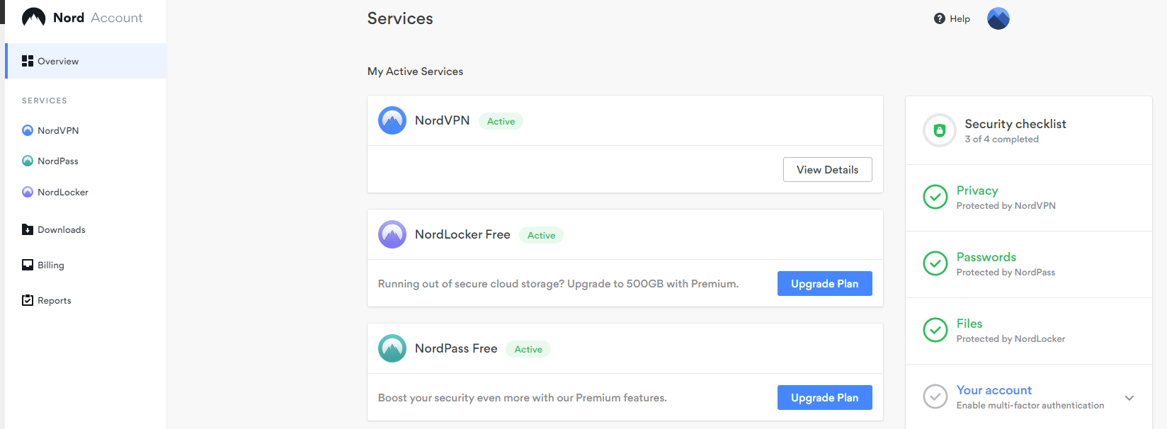The image size is (1167, 429).
Task: Click Upgrade Plan for NordPass Free
Action: (x=824, y=398)
